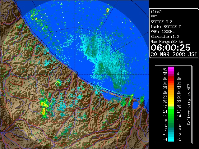This screenshot has width=199, height=149.
Task: Click the '---' legend label
Action: [x=178, y=69]
